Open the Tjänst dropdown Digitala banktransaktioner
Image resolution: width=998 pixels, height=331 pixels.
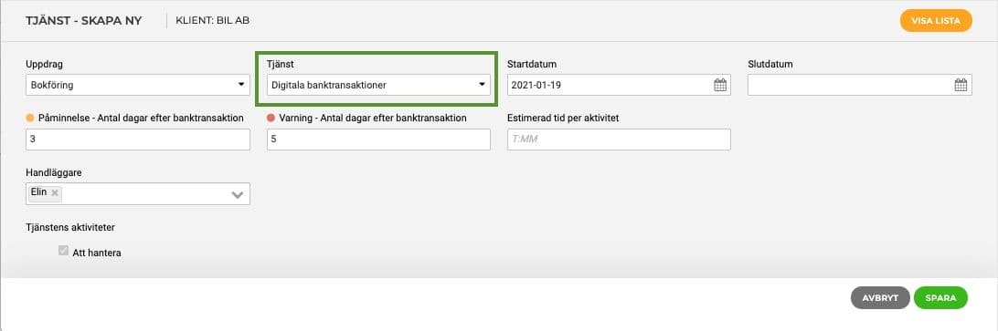(378, 85)
